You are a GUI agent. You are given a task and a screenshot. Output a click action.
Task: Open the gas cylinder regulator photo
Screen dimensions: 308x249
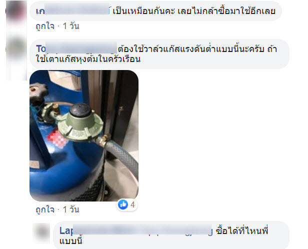[x=84, y=135]
